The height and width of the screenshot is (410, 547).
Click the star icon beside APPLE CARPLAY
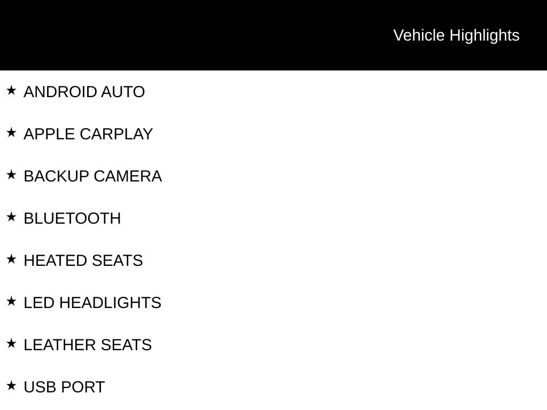[11, 132]
